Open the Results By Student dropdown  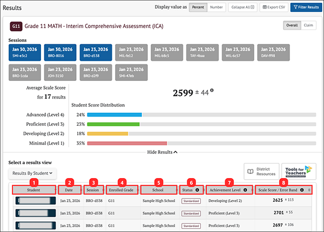(32, 173)
